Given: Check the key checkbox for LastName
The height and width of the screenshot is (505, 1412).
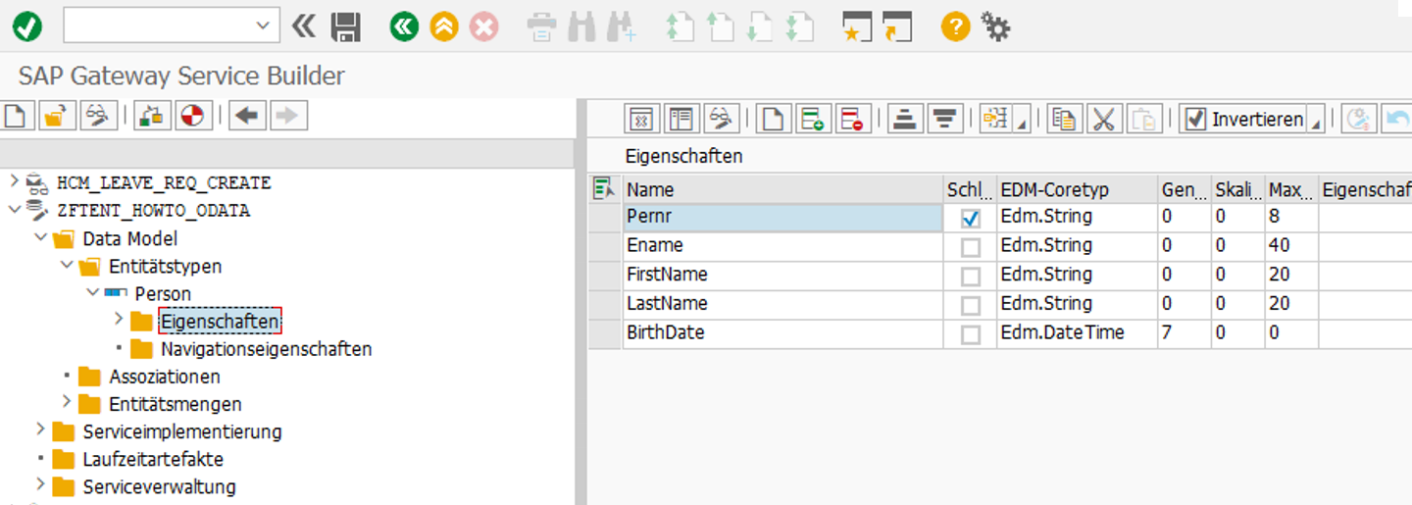Looking at the screenshot, I should tap(971, 305).
